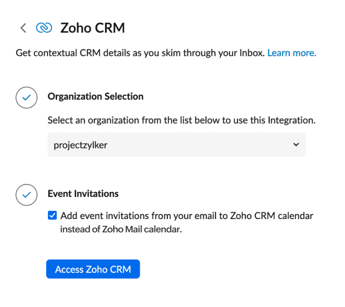345x307 pixels.
Task: Click the 'instead of Zoho Mail calendar' text line
Action: tap(121, 229)
